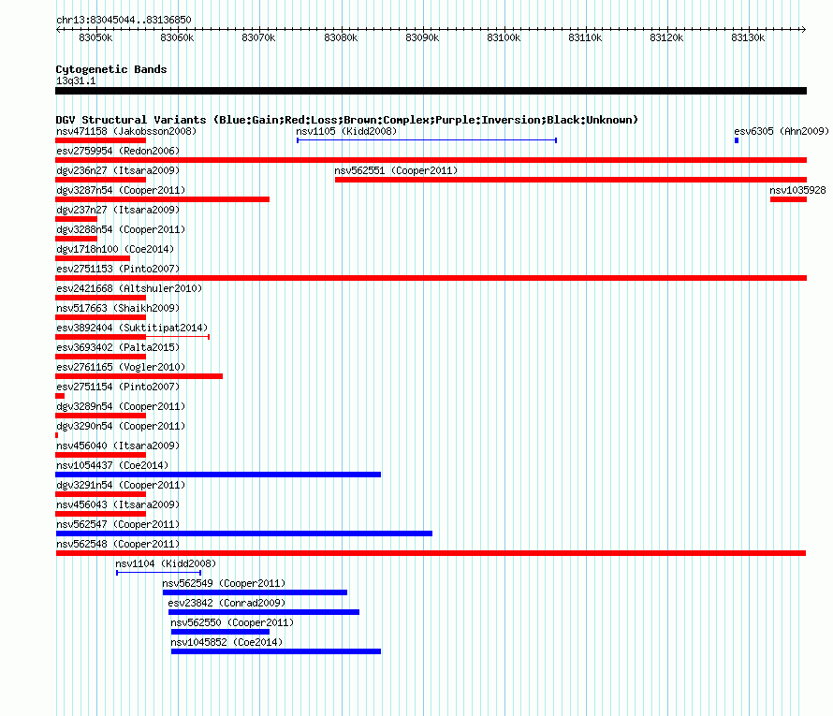Open the esv23842 (Conrad2009) variant

pyautogui.click(x=227, y=603)
